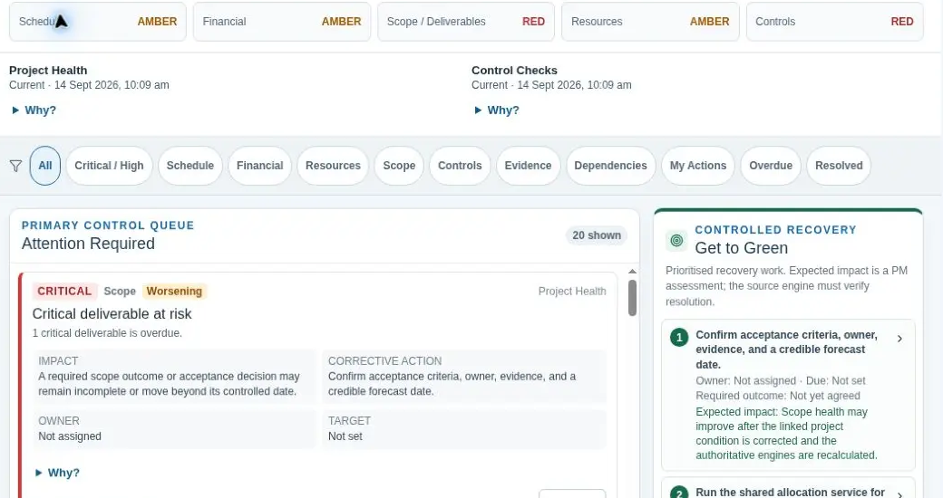Expand Why? under Control Checks

click(497, 110)
